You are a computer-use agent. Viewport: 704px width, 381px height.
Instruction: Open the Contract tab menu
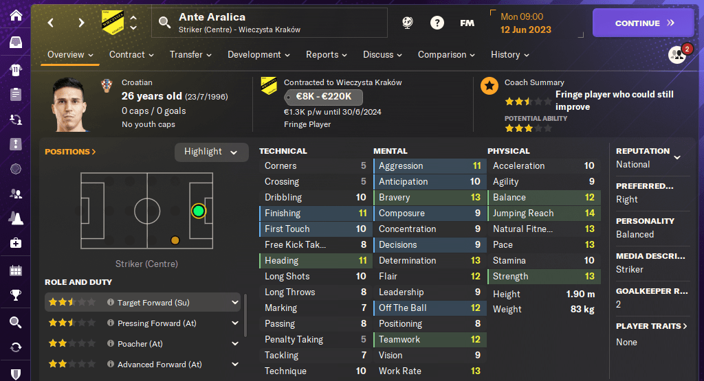click(x=131, y=55)
